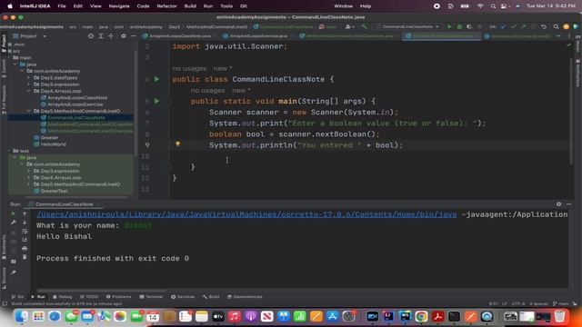Click up stack trace arrow in the Run panel
Screen dimensions: 582x327
(25, 213)
